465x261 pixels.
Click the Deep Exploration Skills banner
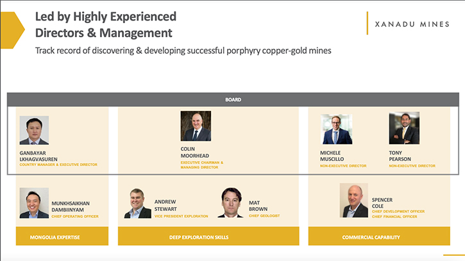click(x=208, y=236)
